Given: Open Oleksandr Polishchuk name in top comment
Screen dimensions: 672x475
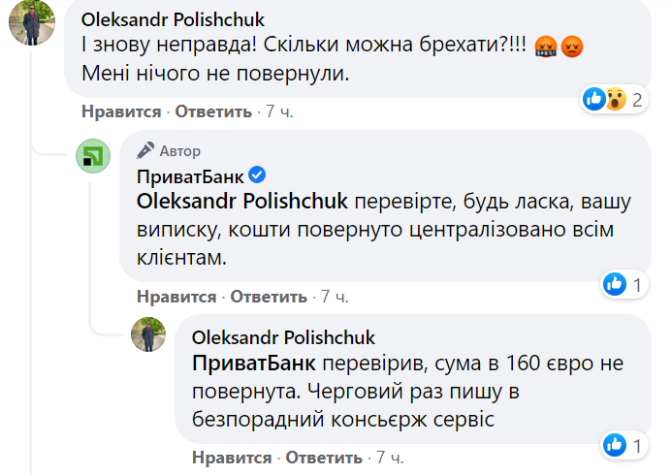Looking at the screenshot, I should pyautogui.click(x=173, y=20).
